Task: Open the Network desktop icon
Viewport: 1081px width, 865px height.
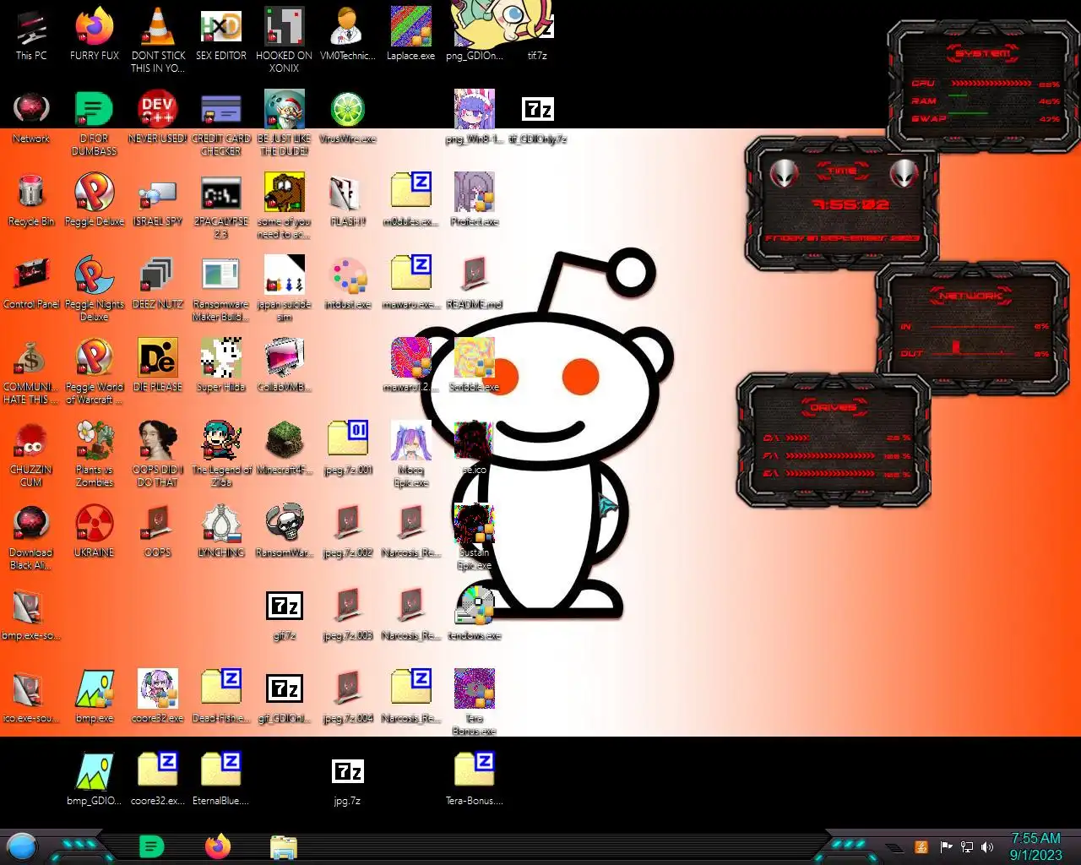Action: (31, 117)
